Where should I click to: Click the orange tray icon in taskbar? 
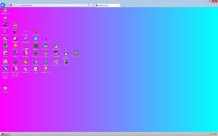pos(211,134)
